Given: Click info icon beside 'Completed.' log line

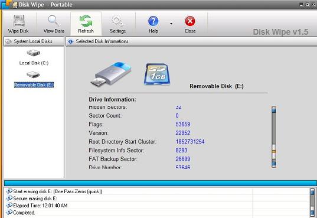Looking at the screenshot, I should tap(9, 212).
